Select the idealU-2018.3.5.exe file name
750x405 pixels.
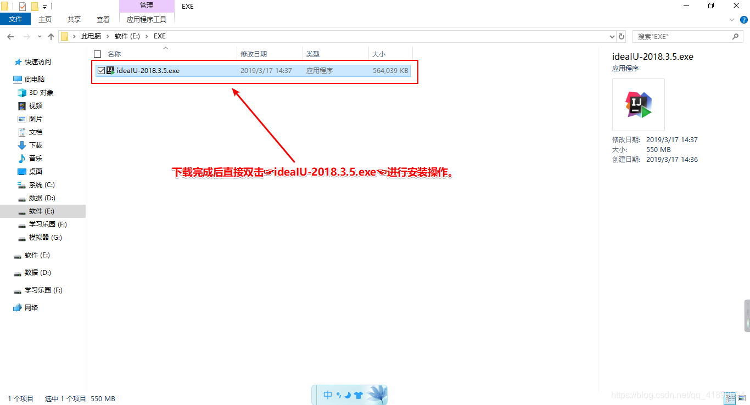tap(148, 70)
